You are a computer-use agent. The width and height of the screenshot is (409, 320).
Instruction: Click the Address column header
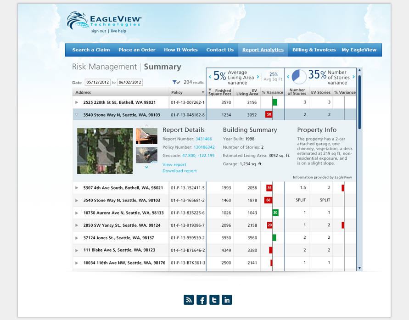(x=121, y=92)
